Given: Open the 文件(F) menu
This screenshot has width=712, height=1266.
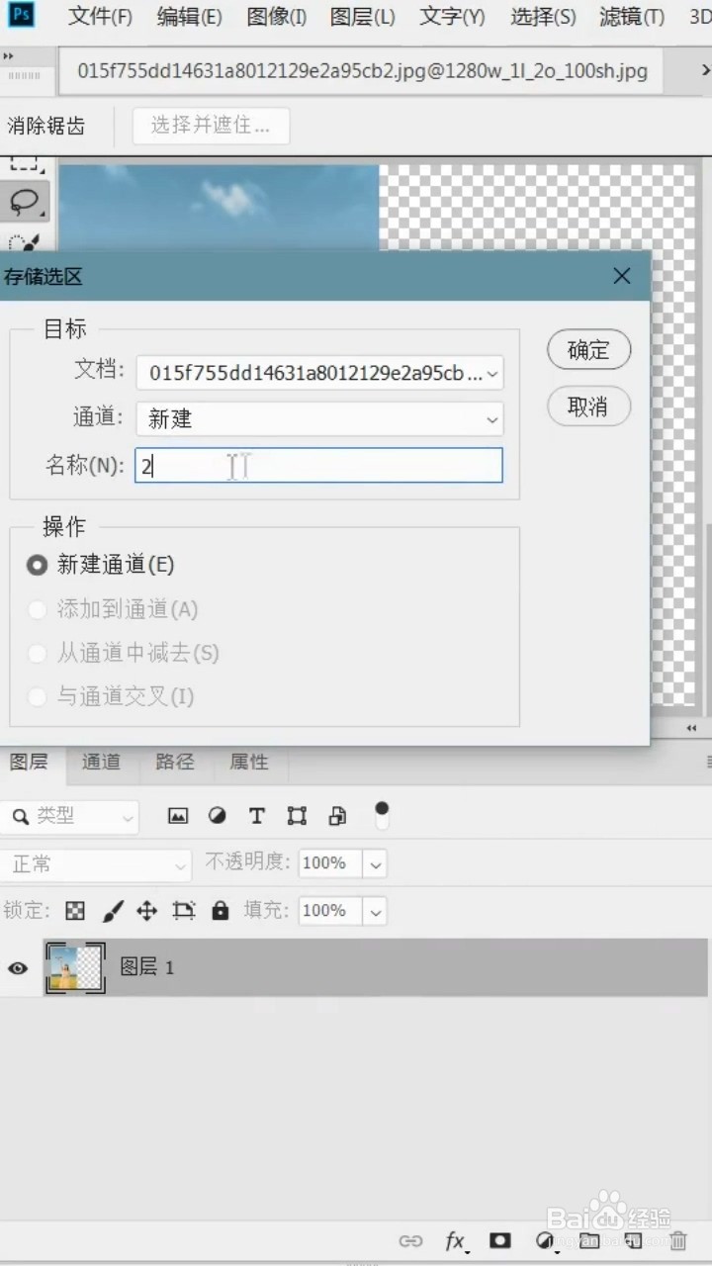Looking at the screenshot, I should 100,17.
